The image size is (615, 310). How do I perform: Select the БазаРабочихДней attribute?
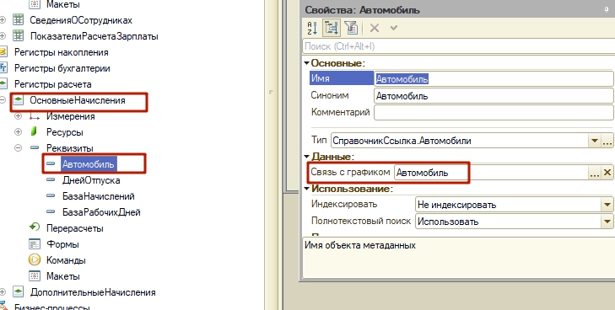tap(101, 212)
